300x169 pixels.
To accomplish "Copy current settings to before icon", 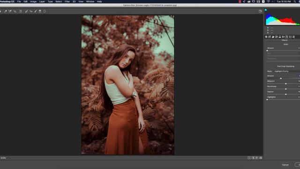I will [x=257, y=158].
